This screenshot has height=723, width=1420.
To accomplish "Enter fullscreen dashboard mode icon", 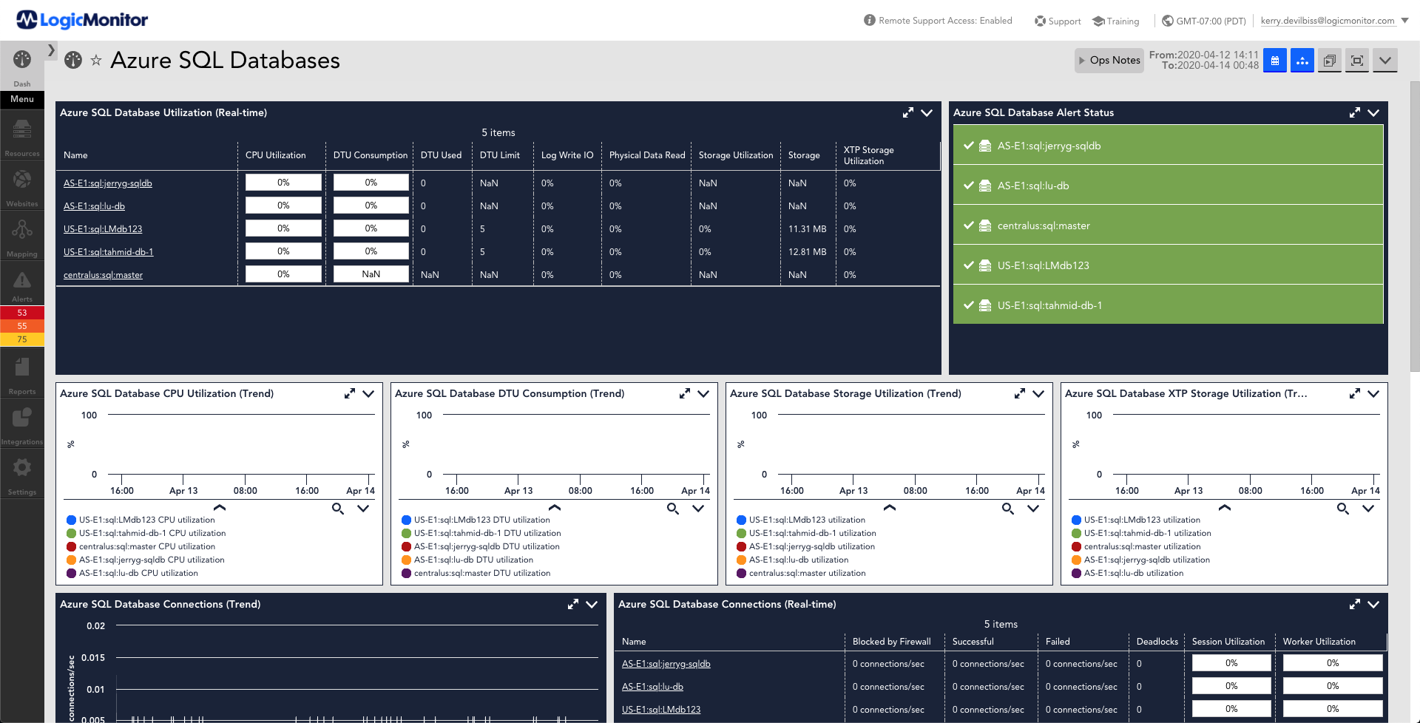I will [x=1357, y=61].
